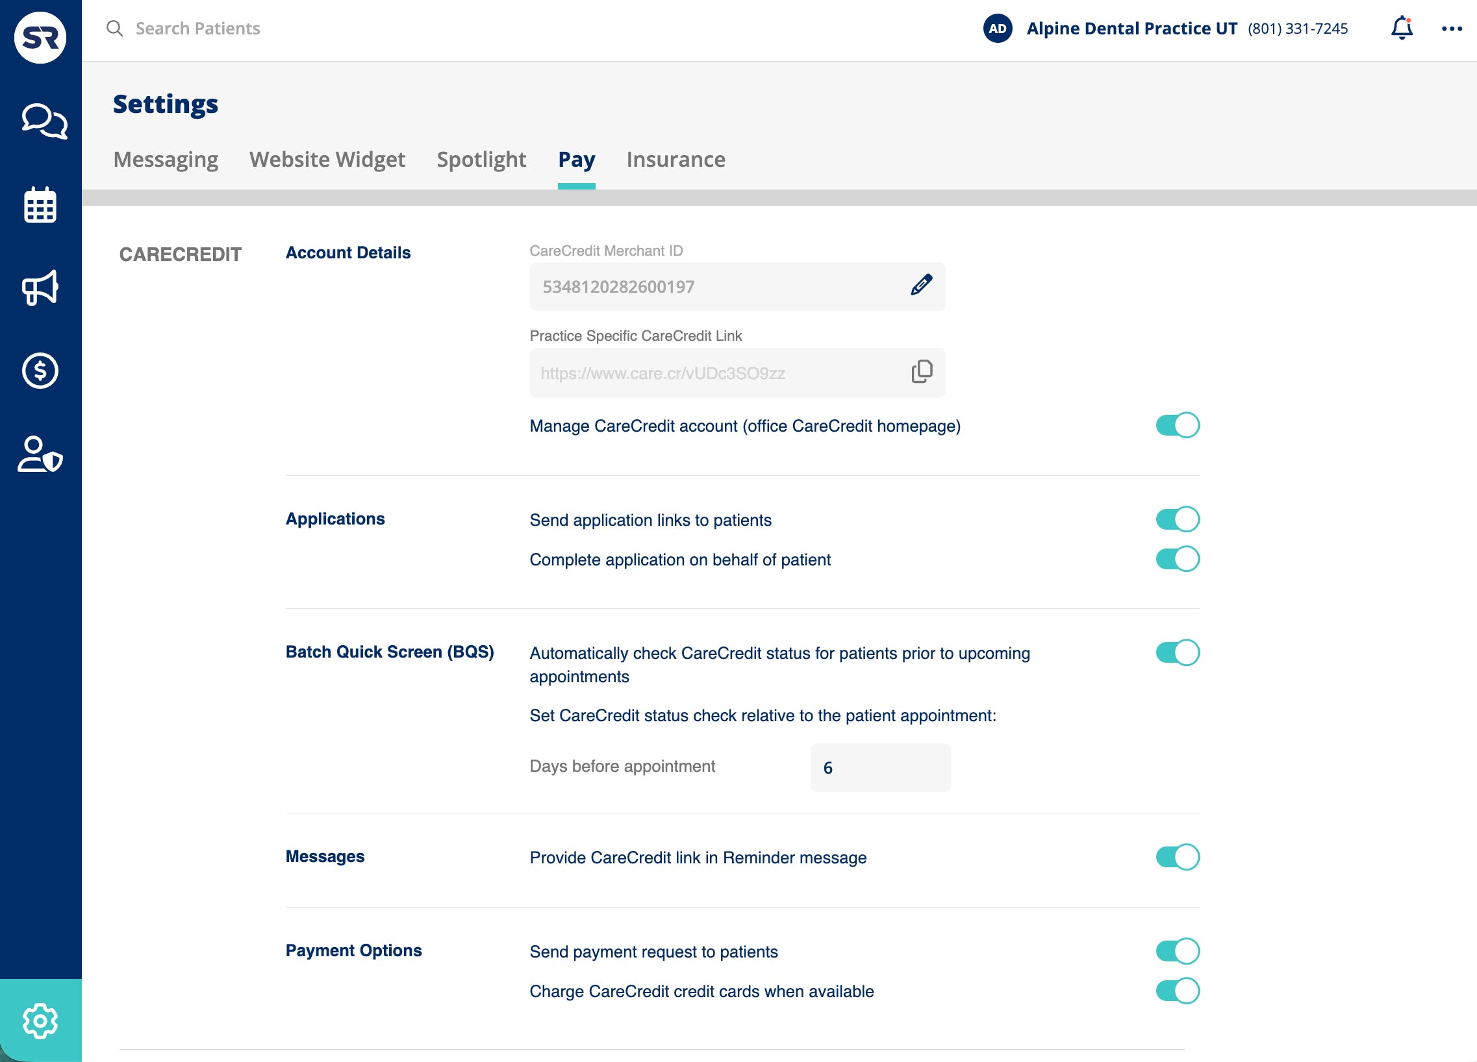Open the megaphone campaigns icon in sidebar
Image resolution: width=1477 pixels, height=1062 pixels.
40,288
